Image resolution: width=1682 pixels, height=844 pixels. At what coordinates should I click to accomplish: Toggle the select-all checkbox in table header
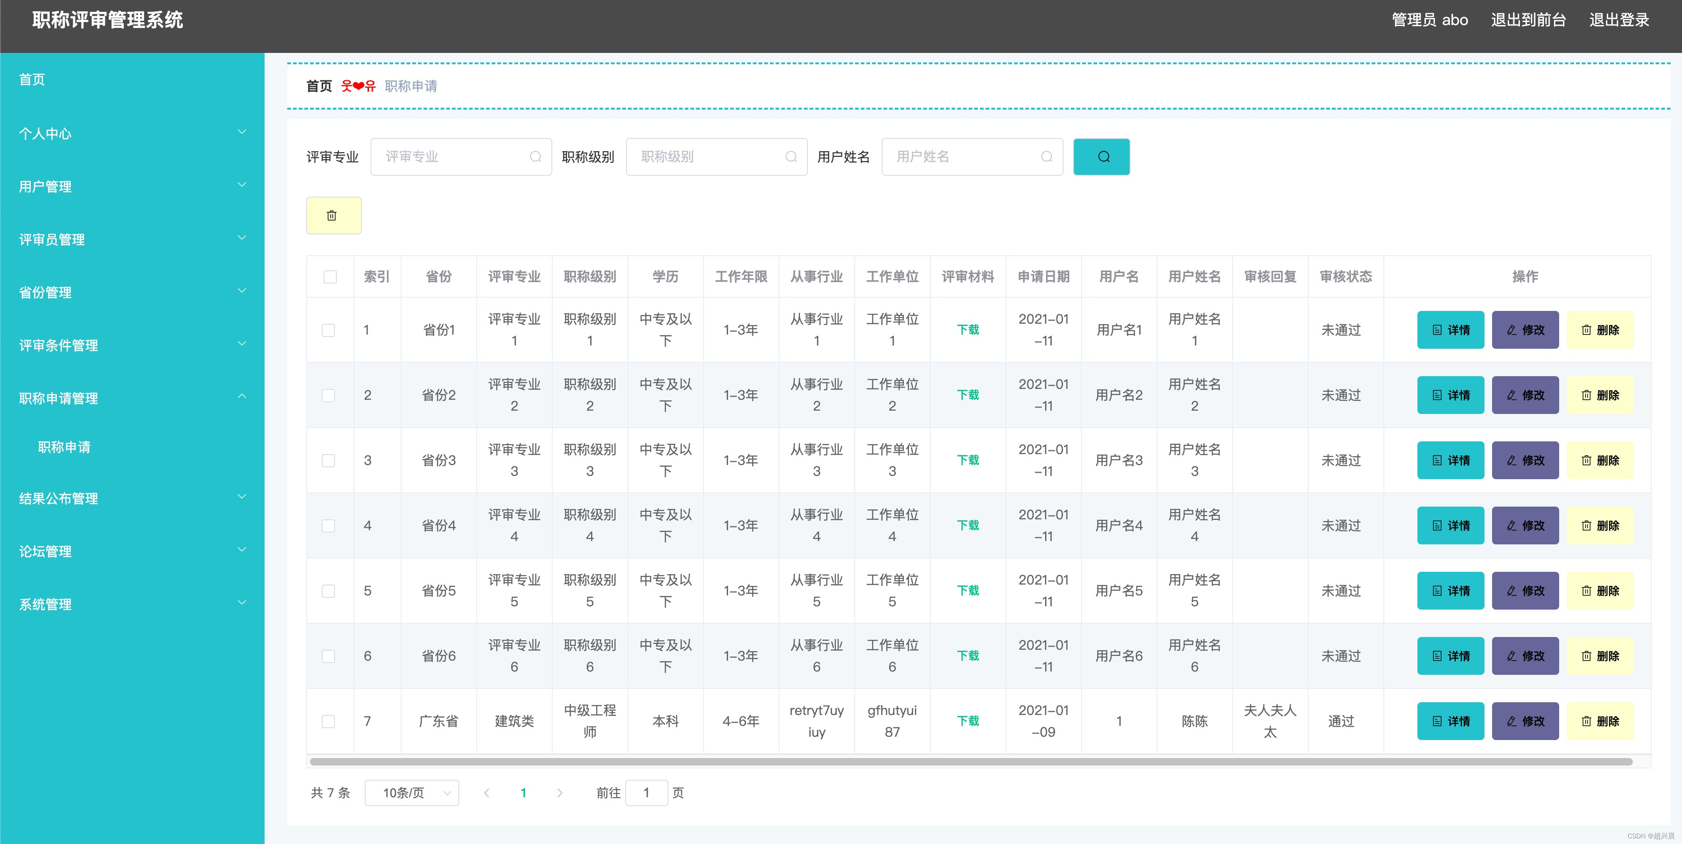pos(330,277)
